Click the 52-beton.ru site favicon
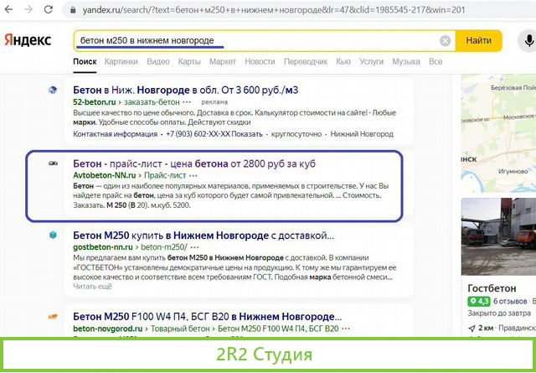This screenshot has width=536, height=373. [x=52, y=91]
